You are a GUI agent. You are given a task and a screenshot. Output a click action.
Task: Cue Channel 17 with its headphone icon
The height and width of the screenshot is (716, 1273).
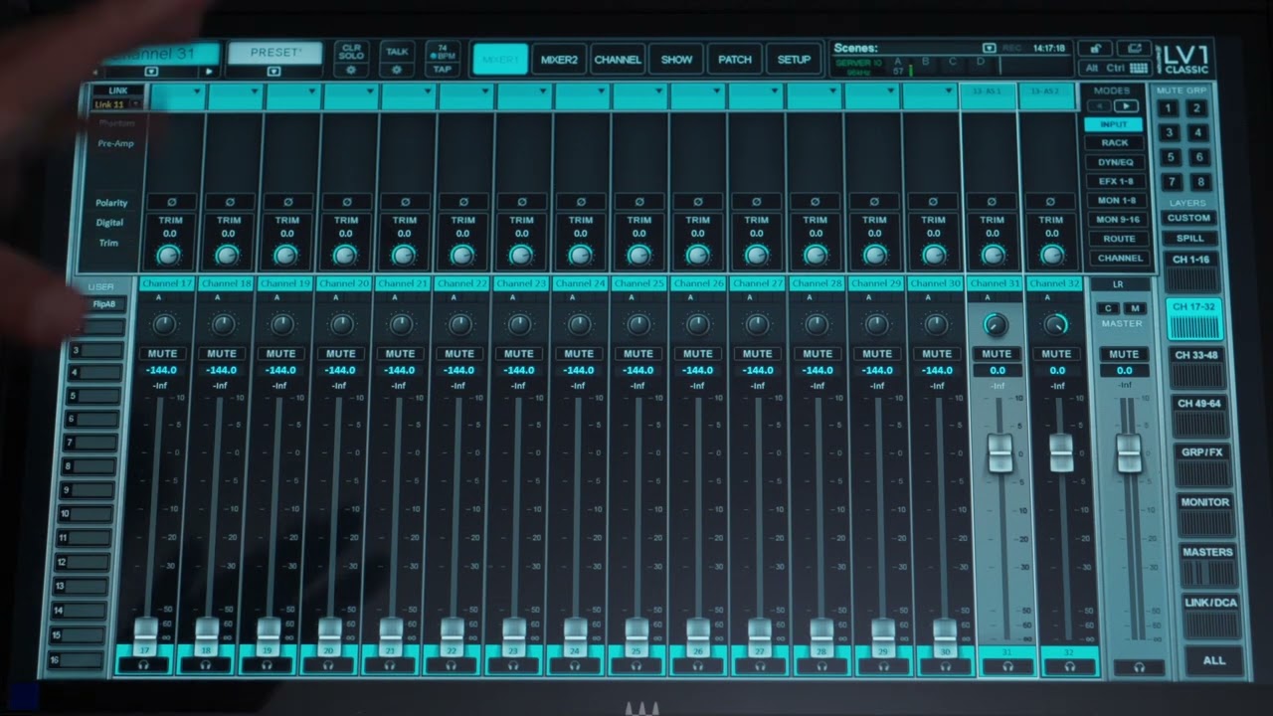pyautogui.click(x=143, y=665)
